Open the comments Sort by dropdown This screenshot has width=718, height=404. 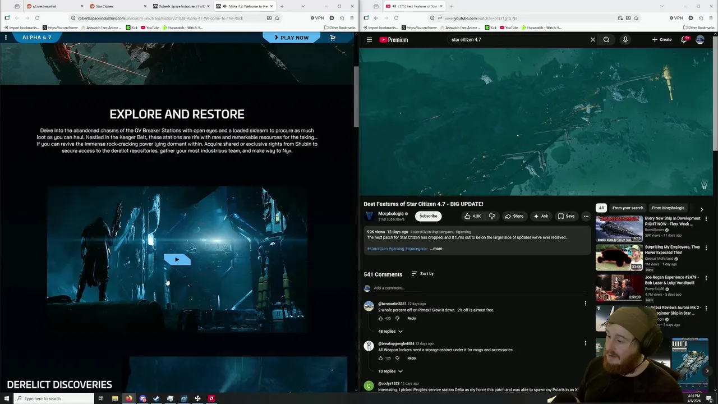pyautogui.click(x=422, y=274)
